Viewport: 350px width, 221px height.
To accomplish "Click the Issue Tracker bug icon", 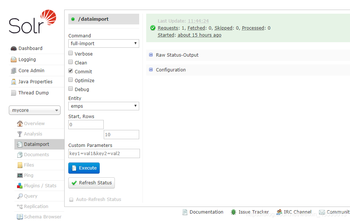I will [x=233, y=212].
